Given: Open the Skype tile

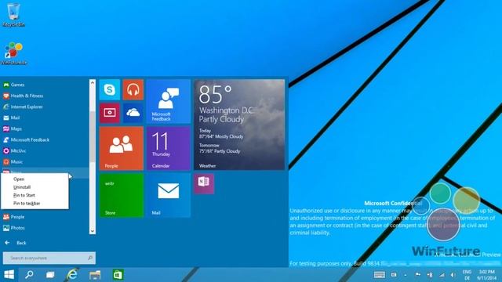Looking at the screenshot, I should click(110, 89).
